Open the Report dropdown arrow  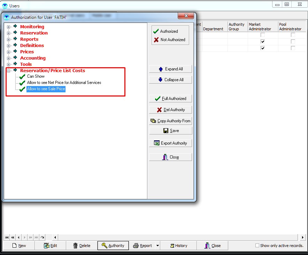point(157,246)
